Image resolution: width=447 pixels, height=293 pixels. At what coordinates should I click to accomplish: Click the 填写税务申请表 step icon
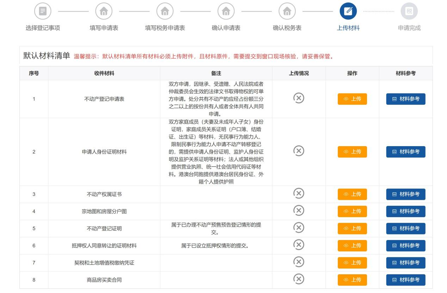[165, 11]
